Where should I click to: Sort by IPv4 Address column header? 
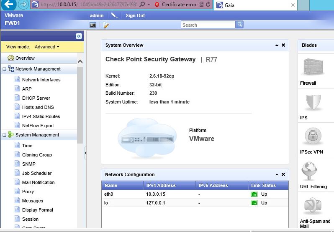tap(170, 185)
